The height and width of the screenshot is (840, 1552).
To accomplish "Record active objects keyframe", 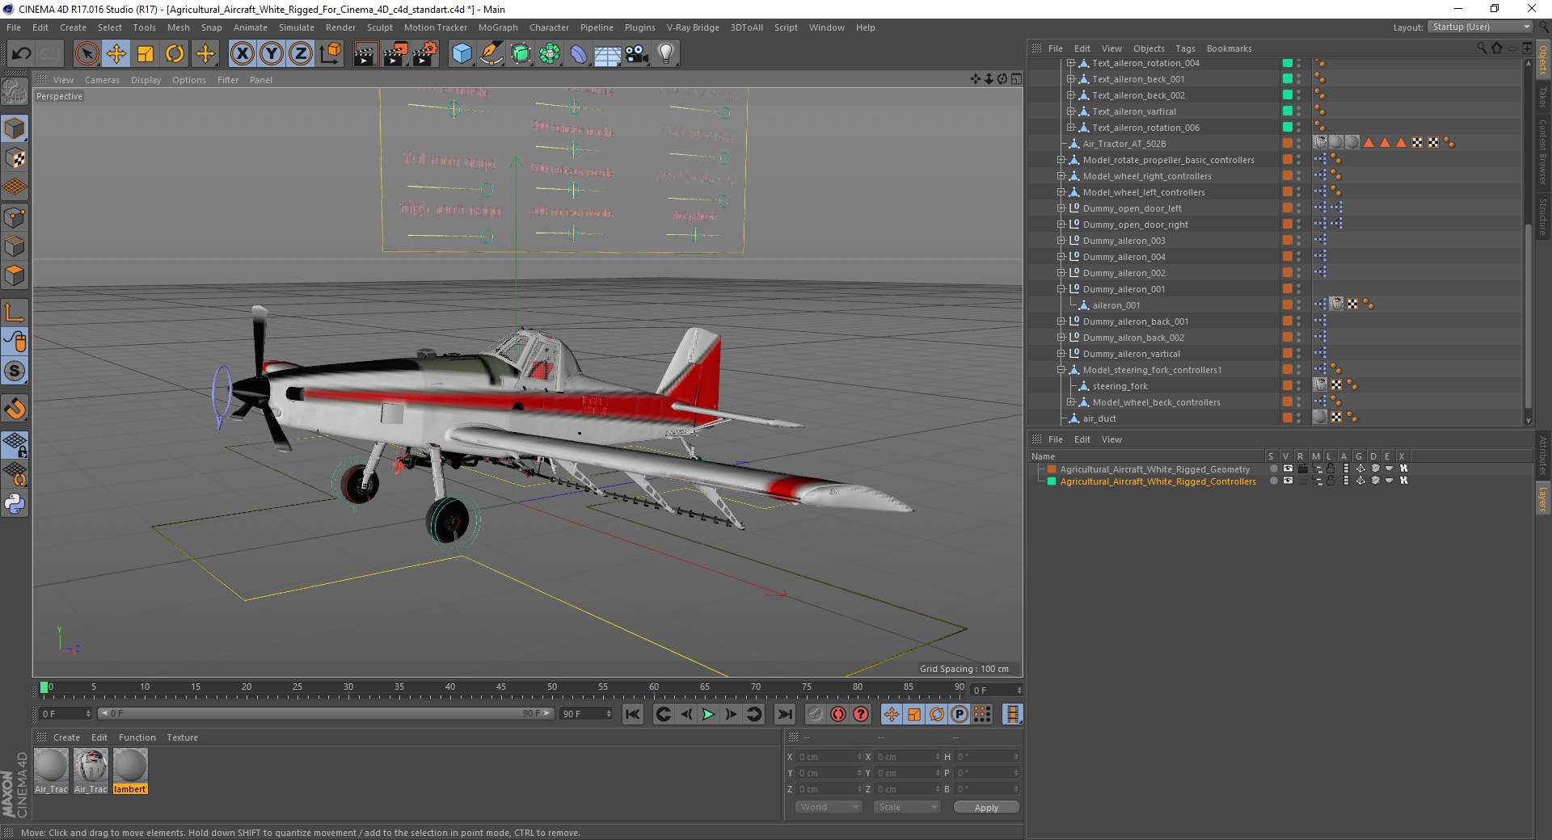I will point(816,714).
